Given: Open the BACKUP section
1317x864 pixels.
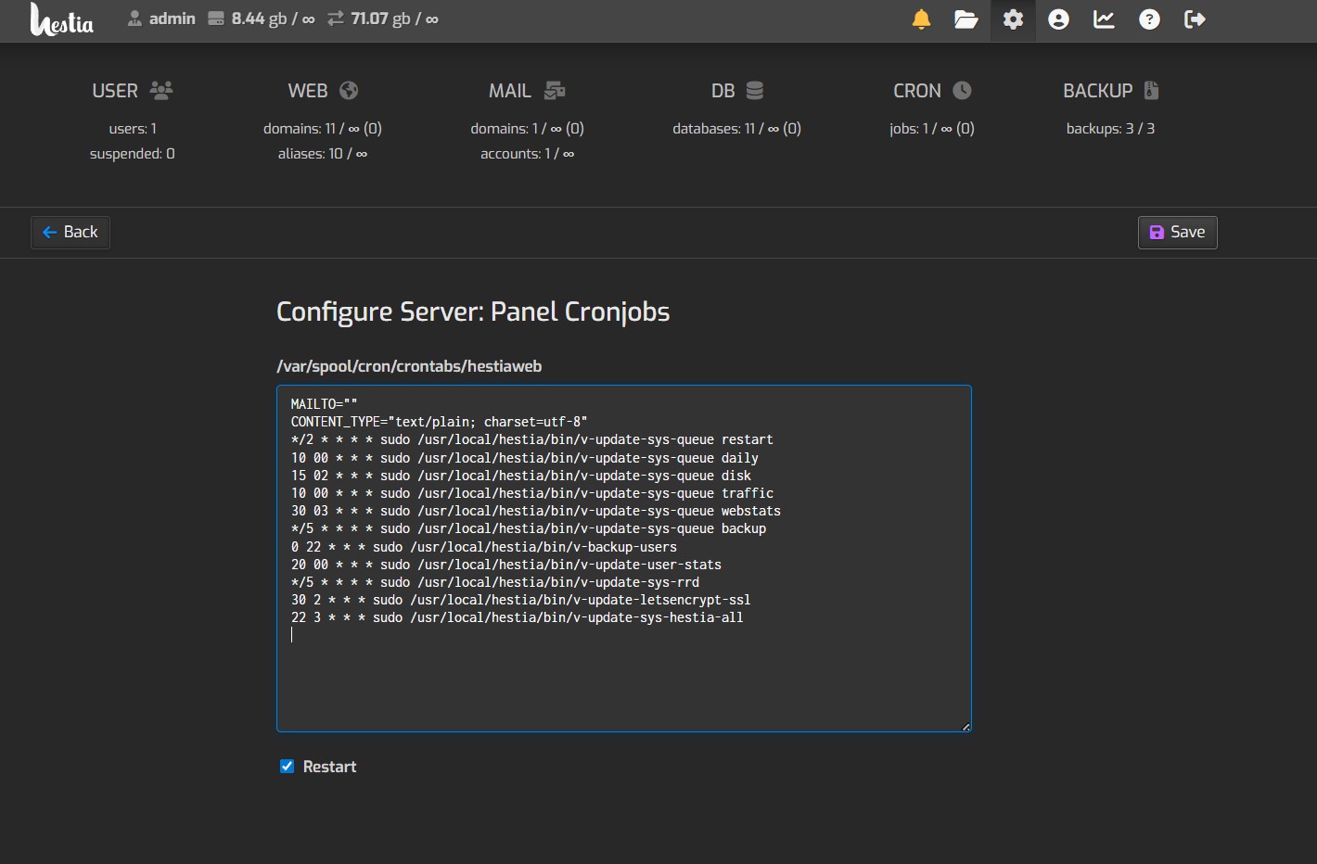Looking at the screenshot, I should [x=1110, y=91].
